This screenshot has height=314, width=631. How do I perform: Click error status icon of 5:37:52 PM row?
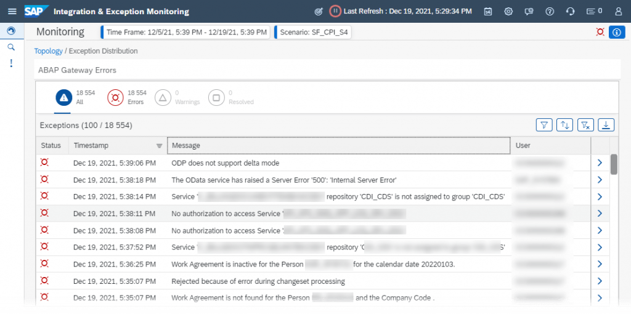click(44, 246)
